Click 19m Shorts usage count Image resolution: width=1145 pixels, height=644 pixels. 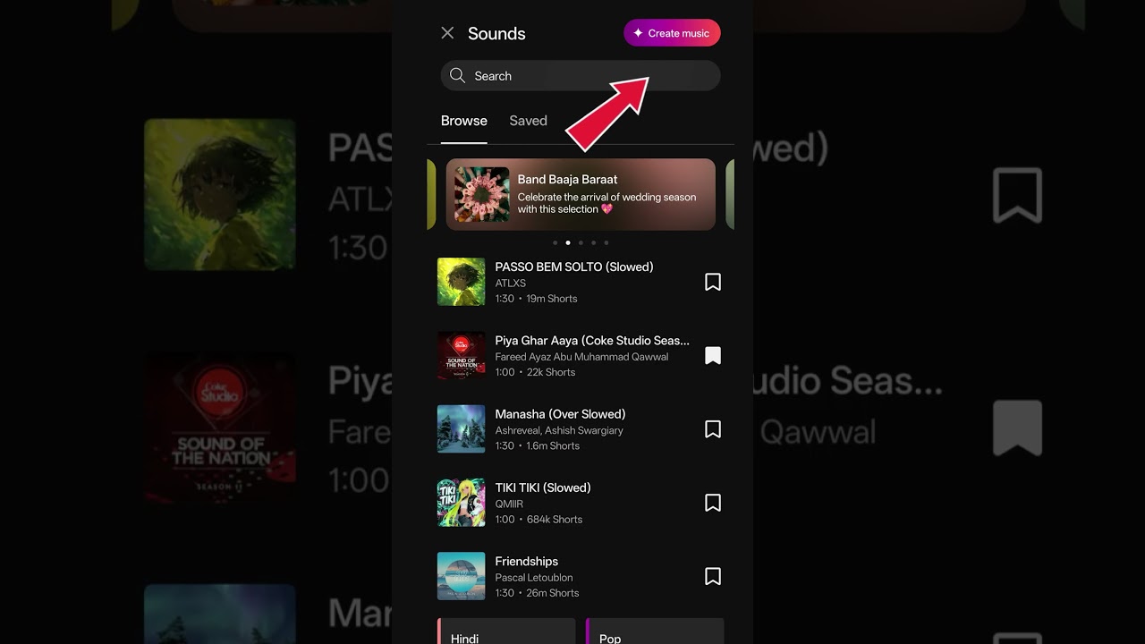(552, 299)
